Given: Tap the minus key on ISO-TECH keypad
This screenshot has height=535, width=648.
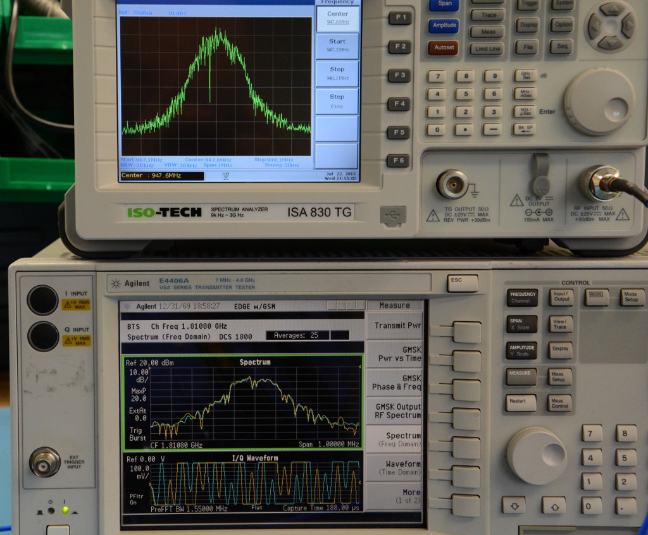Looking at the screenshot, I should click(x=493, y=130).
